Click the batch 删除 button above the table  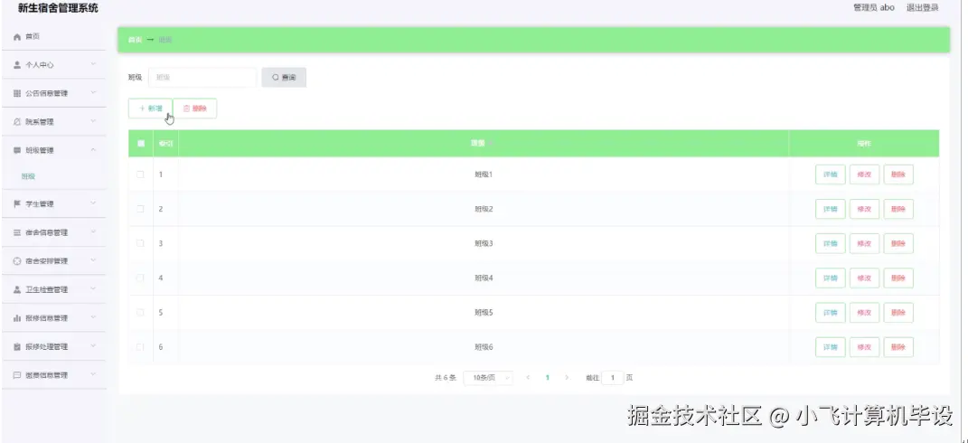(x=195, y=108)
